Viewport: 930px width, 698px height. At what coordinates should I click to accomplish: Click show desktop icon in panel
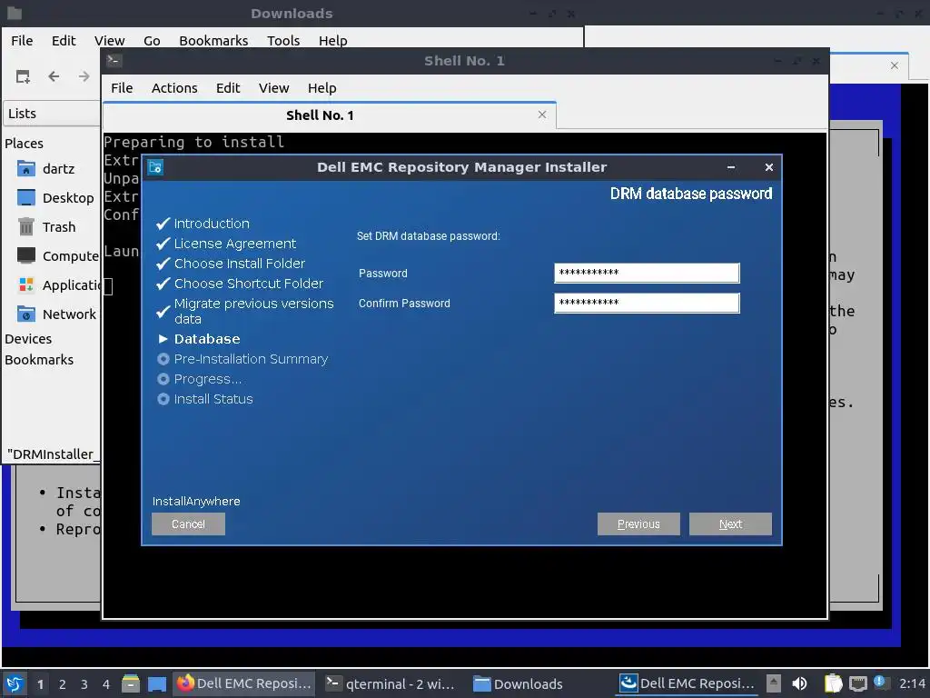point(157,683)
